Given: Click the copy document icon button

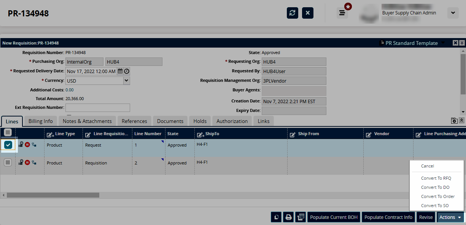Looking at the screenshot, I should pos(277,217).
